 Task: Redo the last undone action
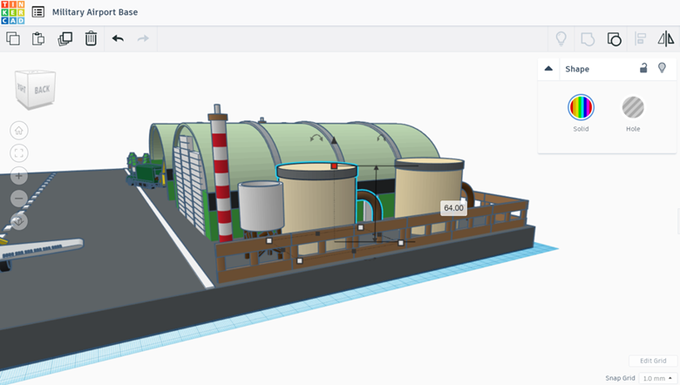(143, 38)
